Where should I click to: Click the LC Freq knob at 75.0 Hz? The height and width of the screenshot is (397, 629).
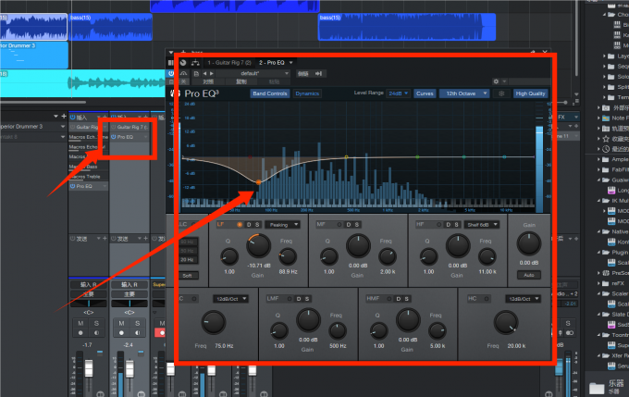point(214,323)
